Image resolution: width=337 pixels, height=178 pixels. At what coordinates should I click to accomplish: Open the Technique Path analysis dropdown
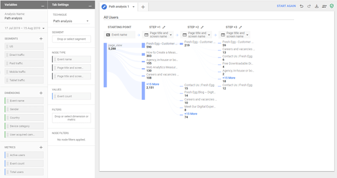pyautogui.click(x=88, y=21)
